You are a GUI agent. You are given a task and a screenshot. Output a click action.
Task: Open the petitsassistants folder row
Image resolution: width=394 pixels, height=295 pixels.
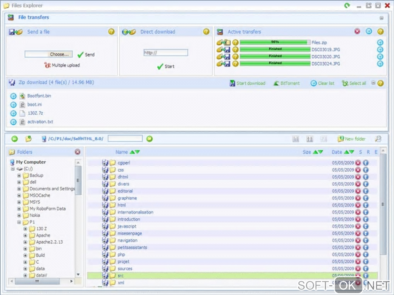click(x=233, y=248)
